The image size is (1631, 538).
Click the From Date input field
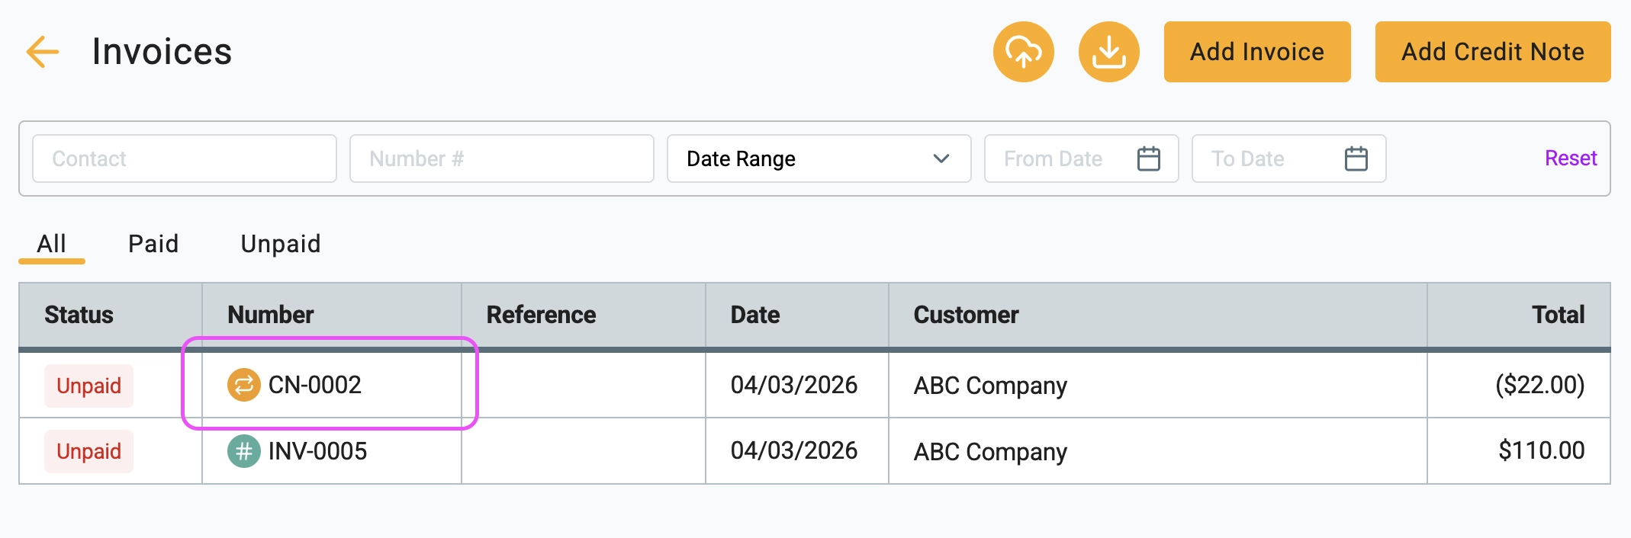[x=1081, y=159]
